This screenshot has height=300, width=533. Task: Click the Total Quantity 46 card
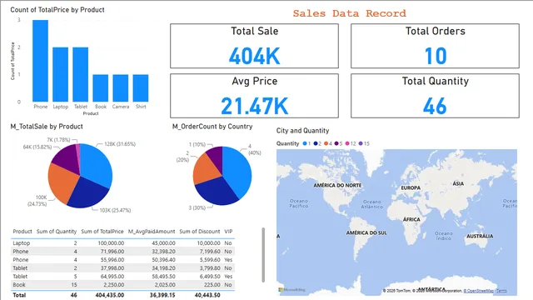point(435,96)
